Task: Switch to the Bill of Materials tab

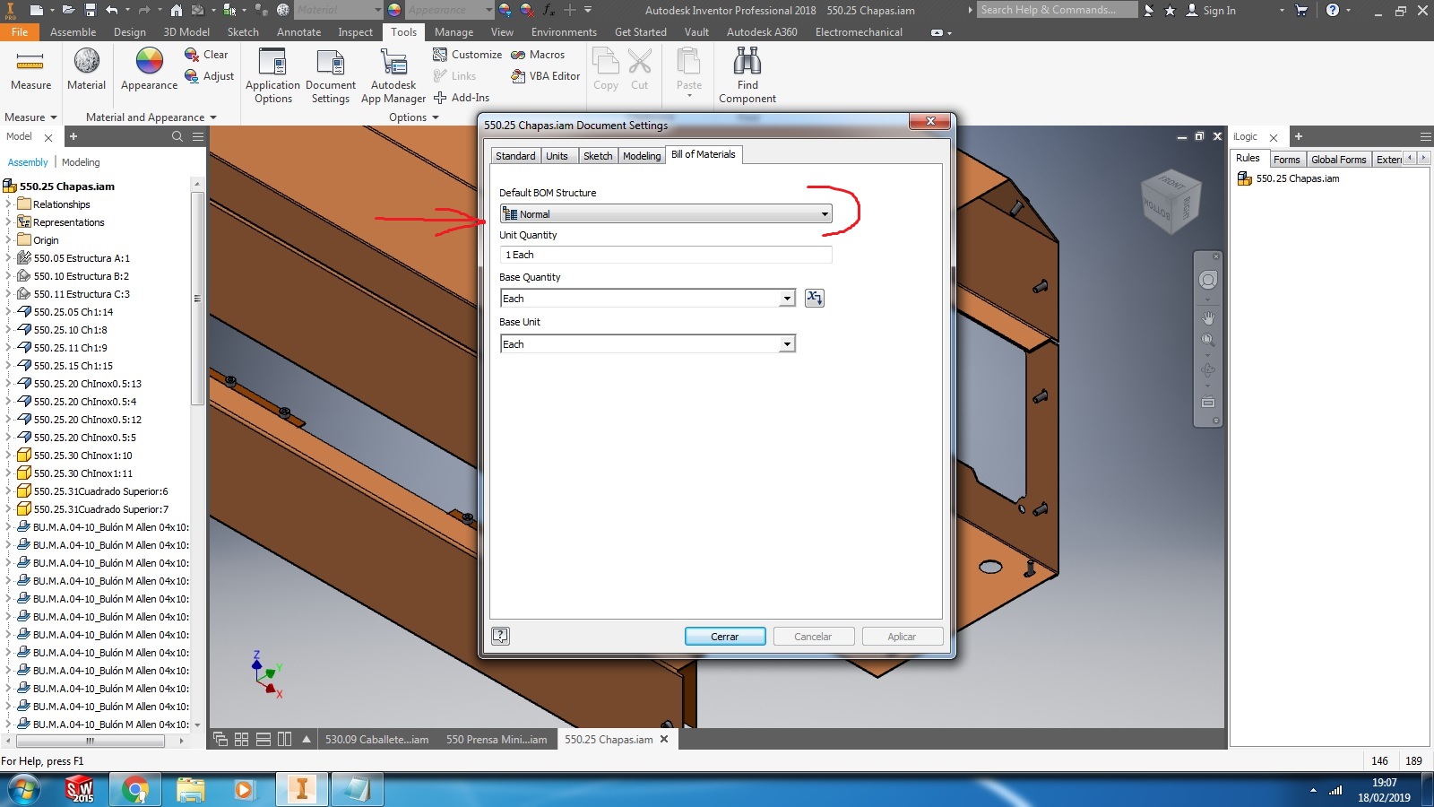Action: [x=704, y=154]
